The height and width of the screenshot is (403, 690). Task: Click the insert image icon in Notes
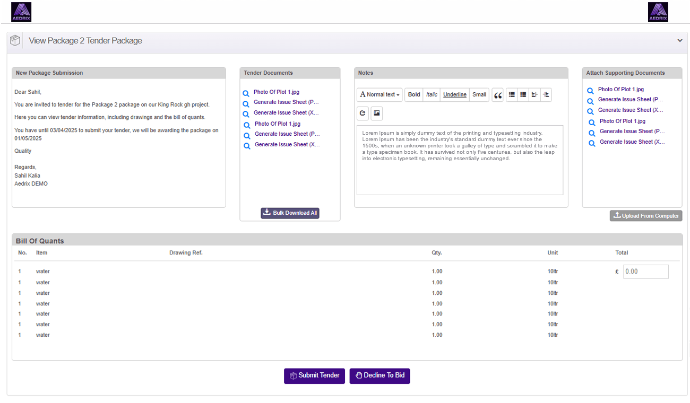(376, 113)
